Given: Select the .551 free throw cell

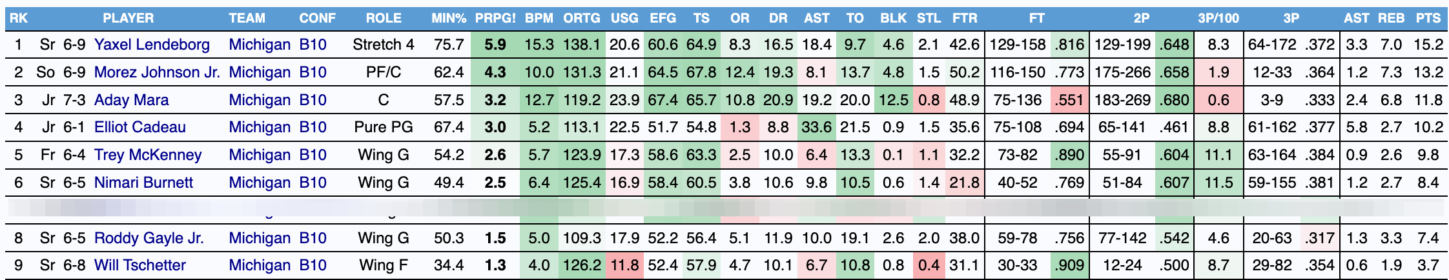Looking at the screenshot, I should 1069,100.
